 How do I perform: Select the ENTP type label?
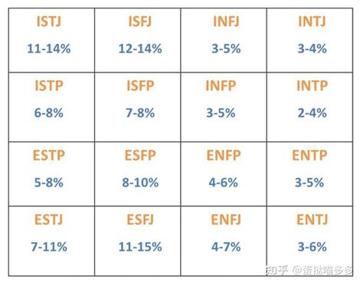pos(309,155)
